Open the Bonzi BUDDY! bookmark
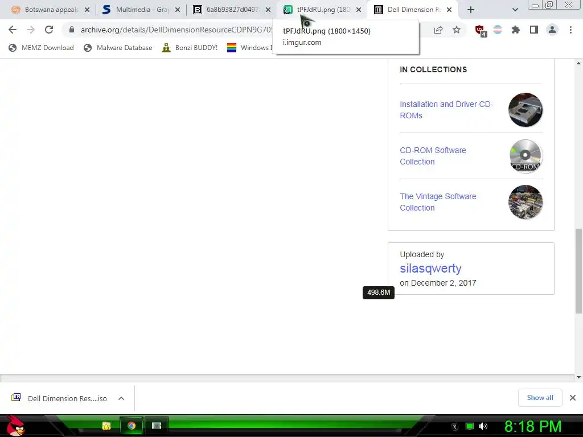 tap(190, 48)
